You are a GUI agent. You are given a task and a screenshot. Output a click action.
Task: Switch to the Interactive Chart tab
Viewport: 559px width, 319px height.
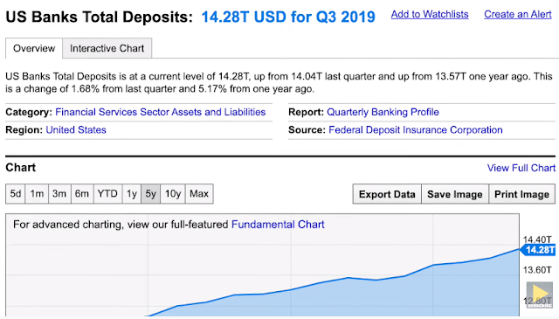click(x=107, y=48)
